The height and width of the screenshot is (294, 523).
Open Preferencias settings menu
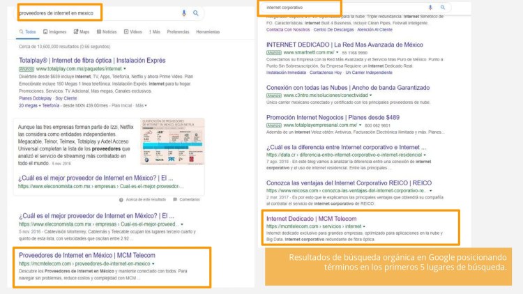click(x=178, y=32)
